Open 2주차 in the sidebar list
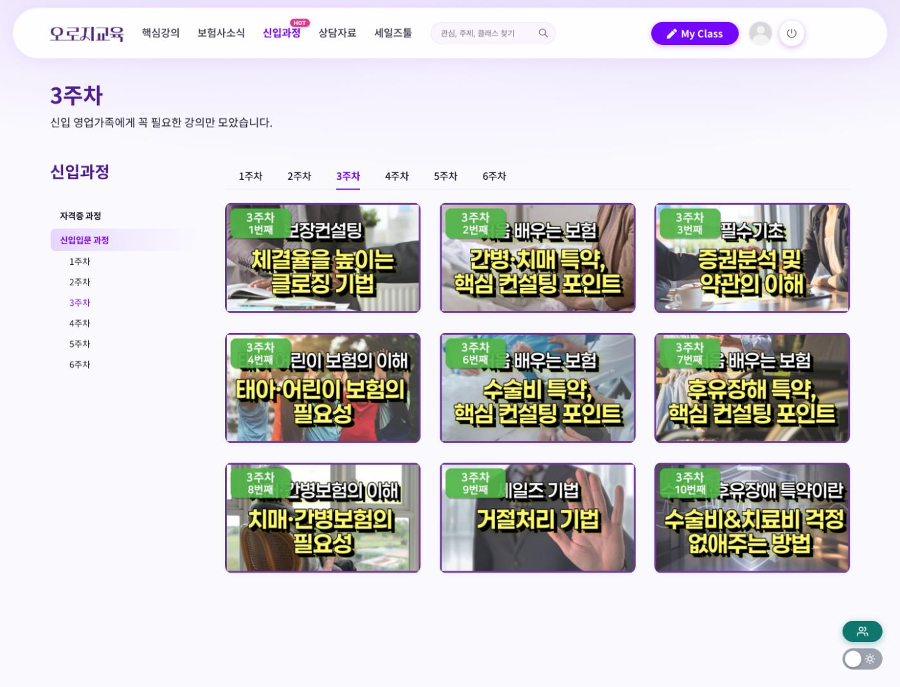 (80, 282)
